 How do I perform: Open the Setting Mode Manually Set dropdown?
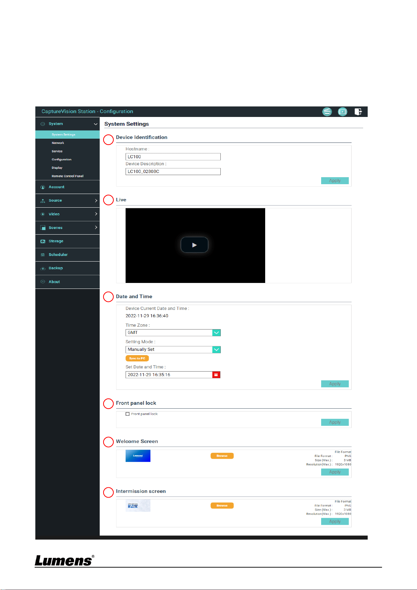click(x=173, y=349)
